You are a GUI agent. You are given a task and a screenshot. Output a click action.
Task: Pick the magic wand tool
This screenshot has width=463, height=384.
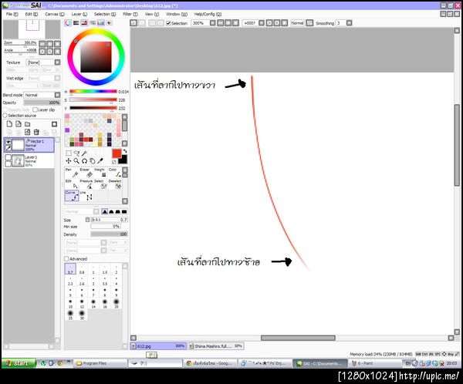coord(84,153)
